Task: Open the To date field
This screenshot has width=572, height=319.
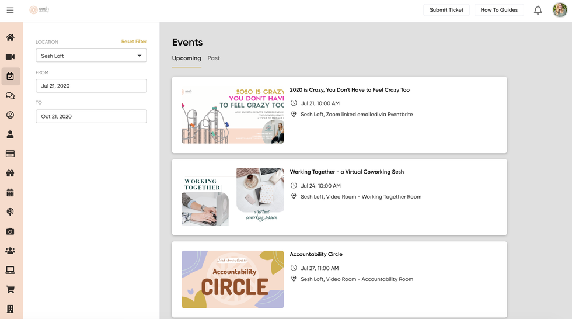Action: click(91, 116)
